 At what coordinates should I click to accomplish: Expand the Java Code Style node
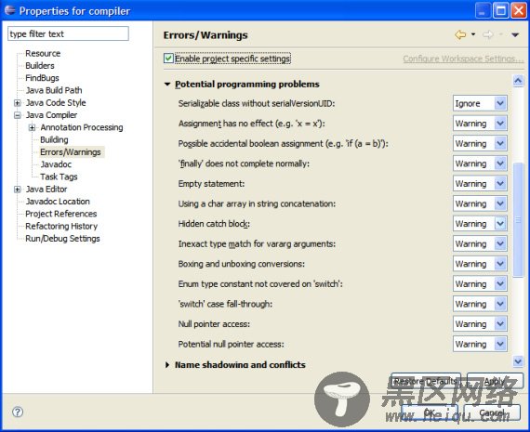18,103
